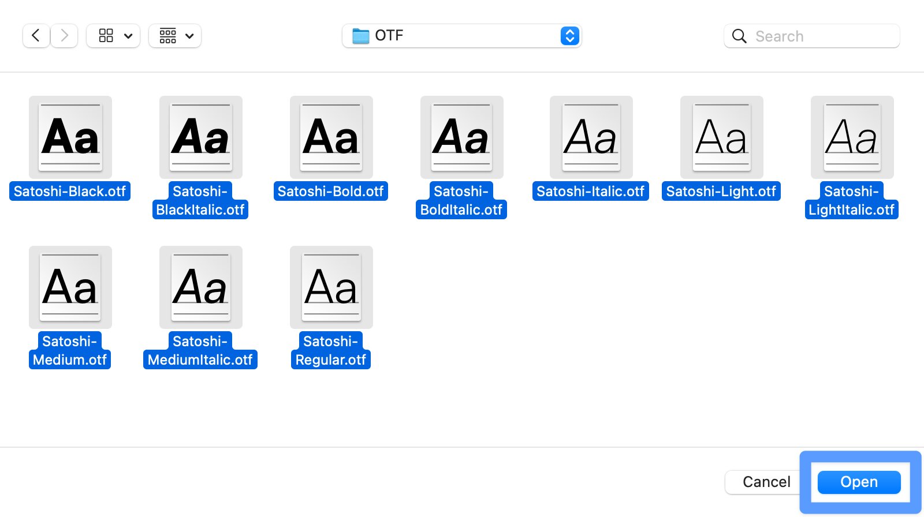
Task: Click the Satoshi-Bold.otf file name label
Action: coord(331,191)
